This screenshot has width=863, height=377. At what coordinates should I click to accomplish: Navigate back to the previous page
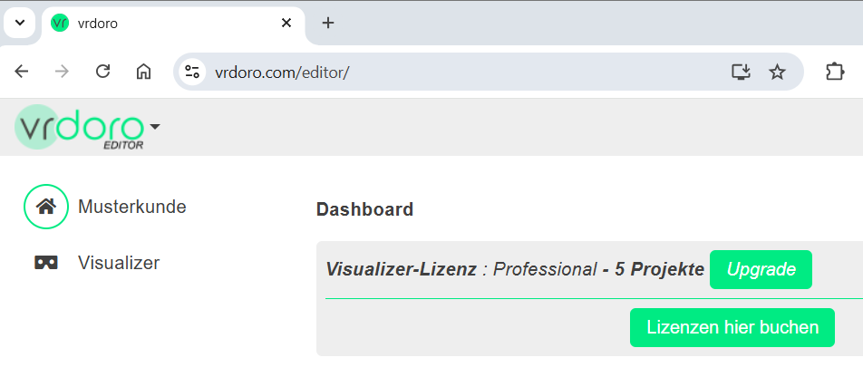(x=22, y=72)
